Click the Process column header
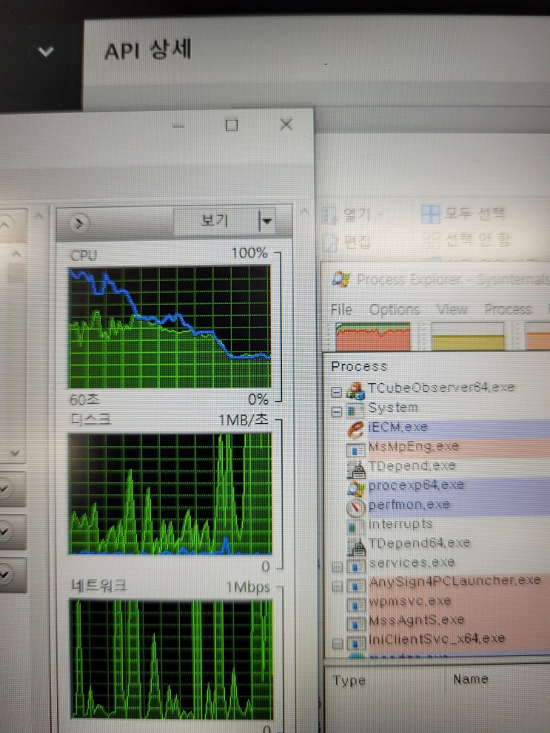The width and height of the screenshot is (550, 733). [359, 367]
